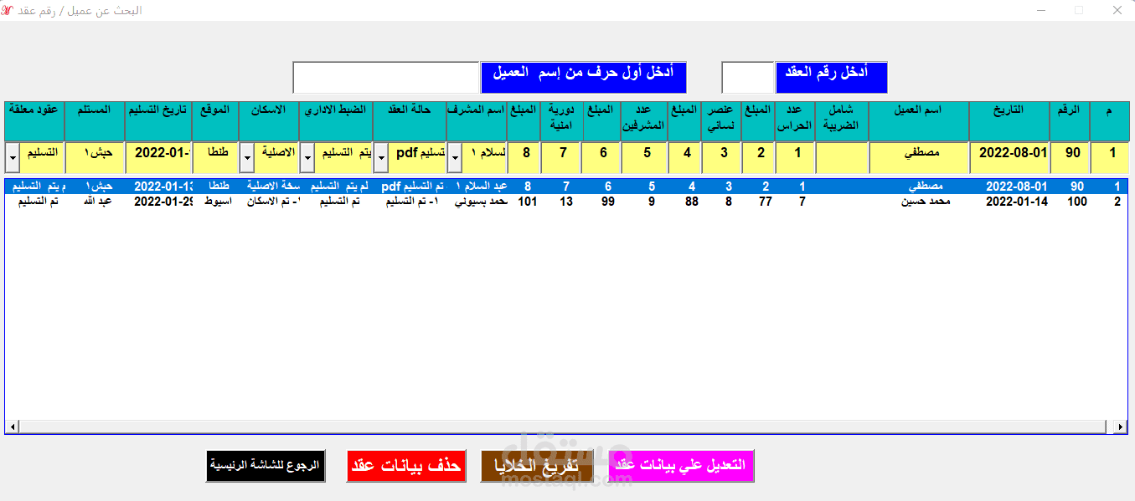Screen dimensions: 1135x501
Task: Click the المستلم column header
Action: coord(95,120)
